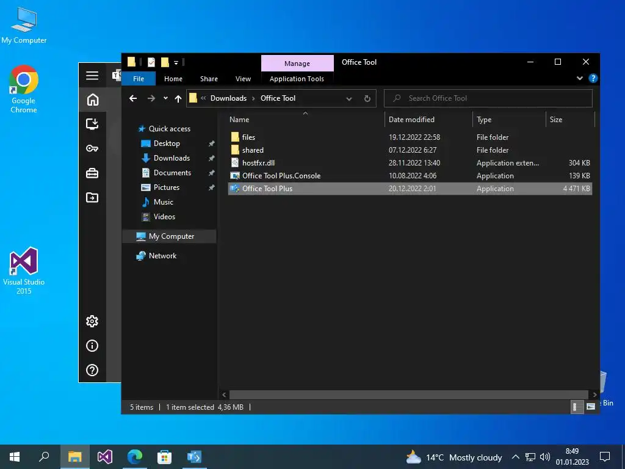The height and width of the screenshot is (469, 625).
Task: Sort by Type column header
Action: 509,119
